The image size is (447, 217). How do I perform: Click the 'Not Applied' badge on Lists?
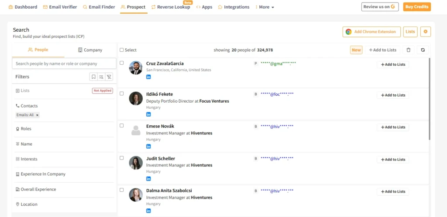pos(102,91)
